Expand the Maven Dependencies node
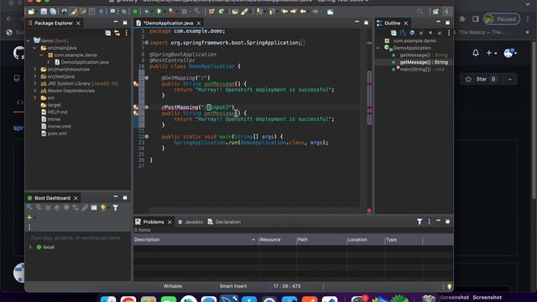 coord(35,91)
